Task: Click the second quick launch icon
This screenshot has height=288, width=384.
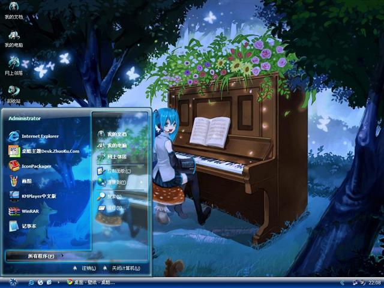Action: (40, 283)
